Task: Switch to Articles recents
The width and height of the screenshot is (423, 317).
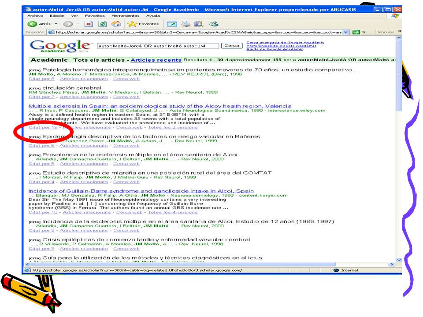Action: (x=156, y=60)
